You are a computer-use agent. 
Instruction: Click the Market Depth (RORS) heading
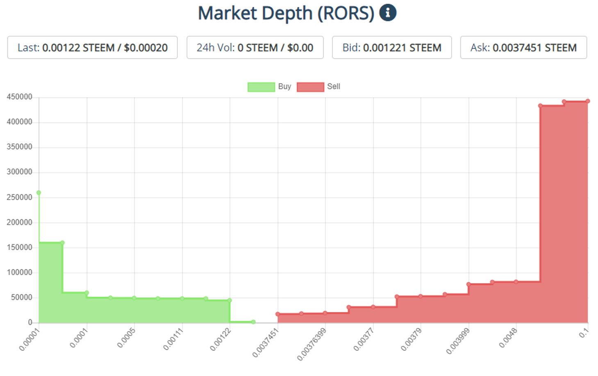point(286,13)
